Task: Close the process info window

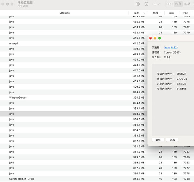Action: (151, 38)
